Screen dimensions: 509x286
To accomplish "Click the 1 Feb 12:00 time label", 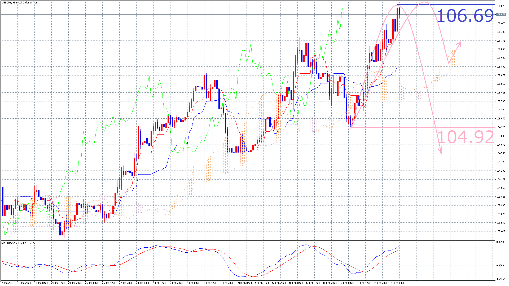I will [x=160, y=283].
